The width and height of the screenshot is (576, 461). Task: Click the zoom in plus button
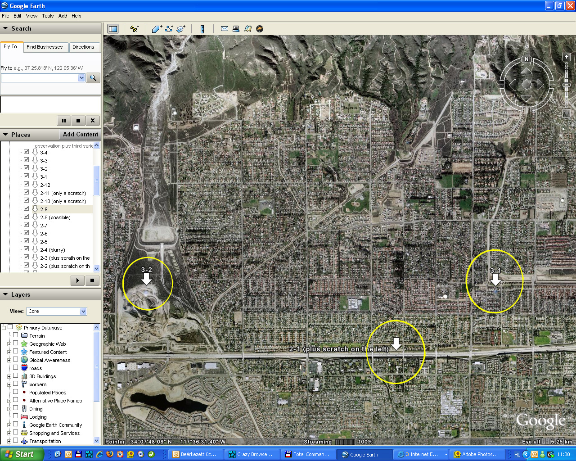(x=567, y=57)
